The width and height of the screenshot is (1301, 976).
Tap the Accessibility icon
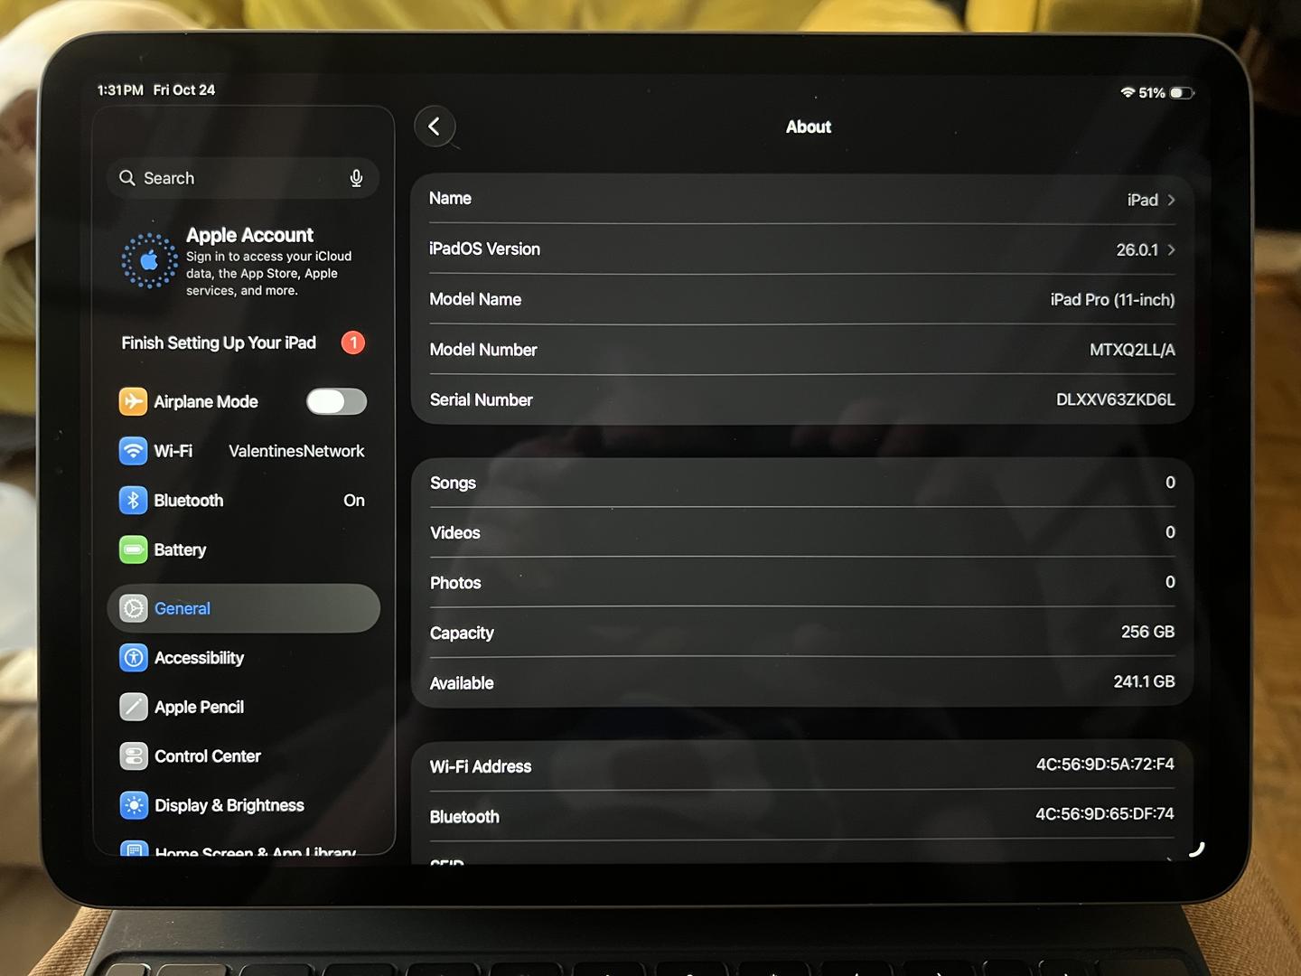pos(134,658)
